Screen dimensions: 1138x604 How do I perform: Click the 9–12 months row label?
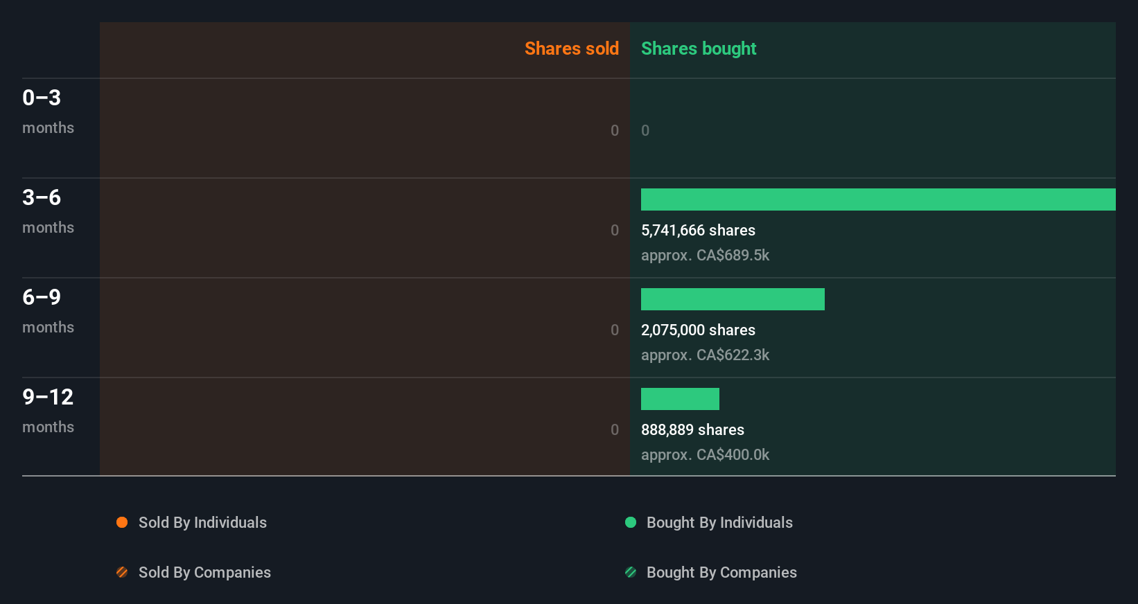pos(48,411)
